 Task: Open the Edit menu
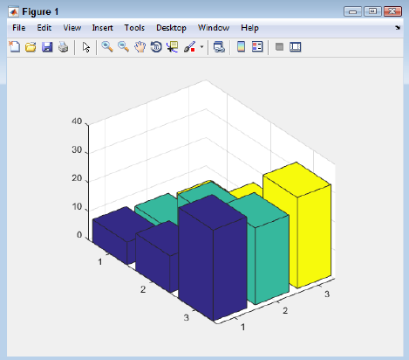point(44,28)
